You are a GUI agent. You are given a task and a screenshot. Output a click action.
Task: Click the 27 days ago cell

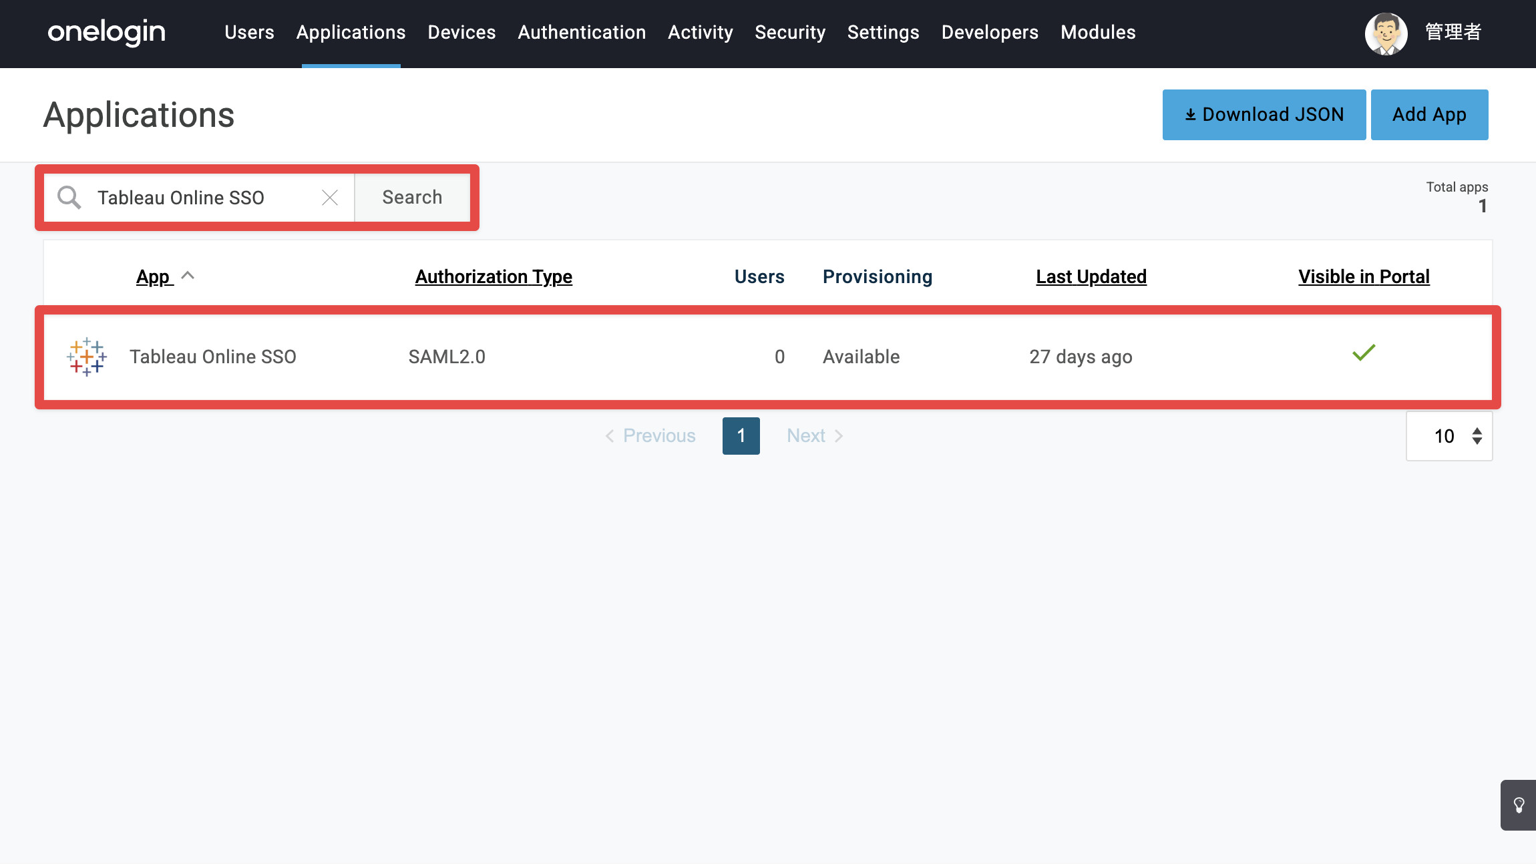click(1081, 357)
